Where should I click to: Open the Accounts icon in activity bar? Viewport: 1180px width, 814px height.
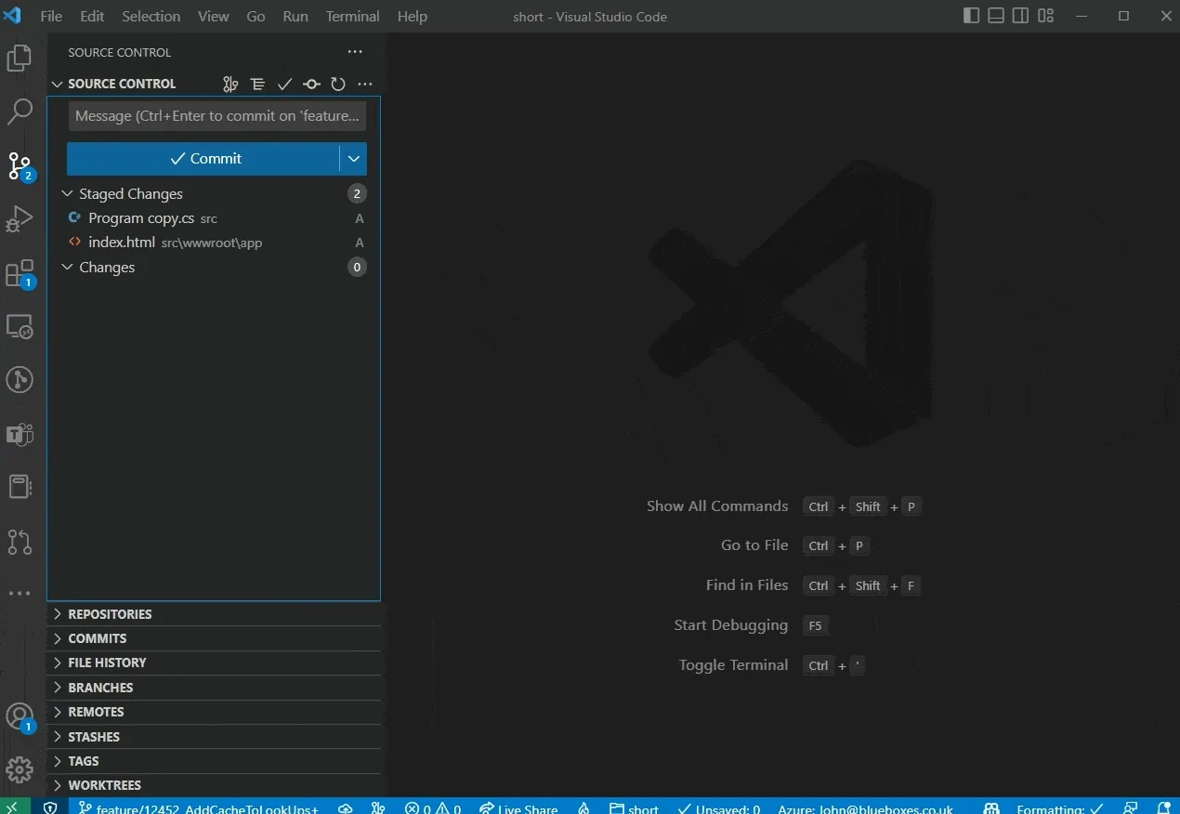tap(20, 717)
